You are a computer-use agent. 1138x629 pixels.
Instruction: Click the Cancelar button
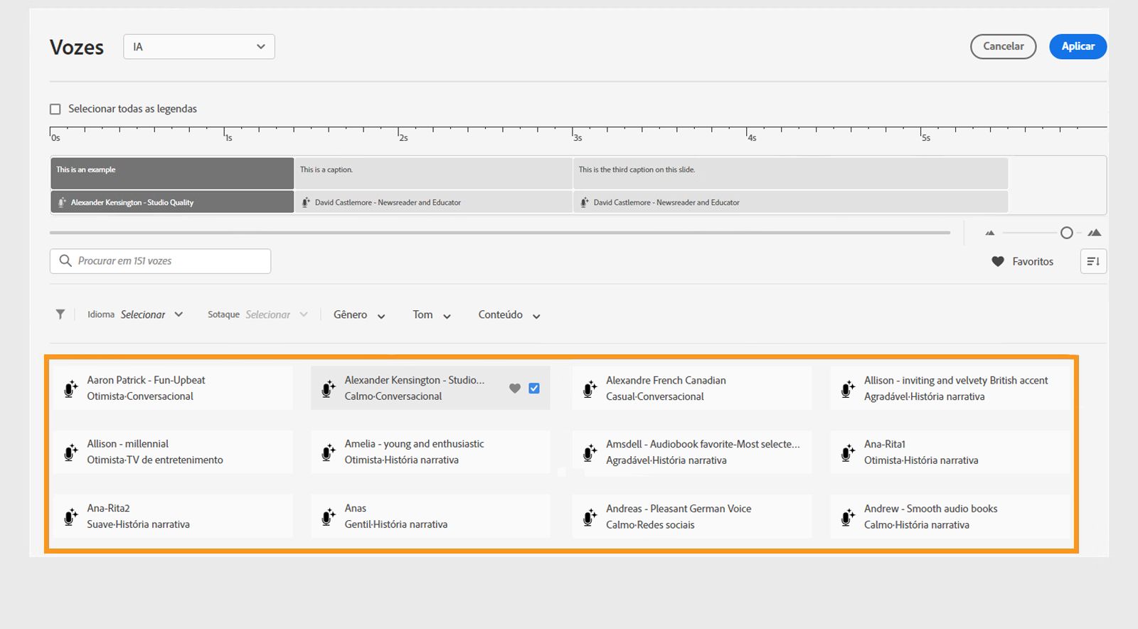[x=1003, y=46]
